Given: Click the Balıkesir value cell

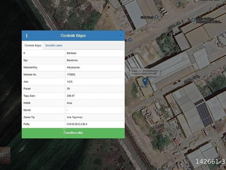Looking at the screenshot, I should click(95, 53).
